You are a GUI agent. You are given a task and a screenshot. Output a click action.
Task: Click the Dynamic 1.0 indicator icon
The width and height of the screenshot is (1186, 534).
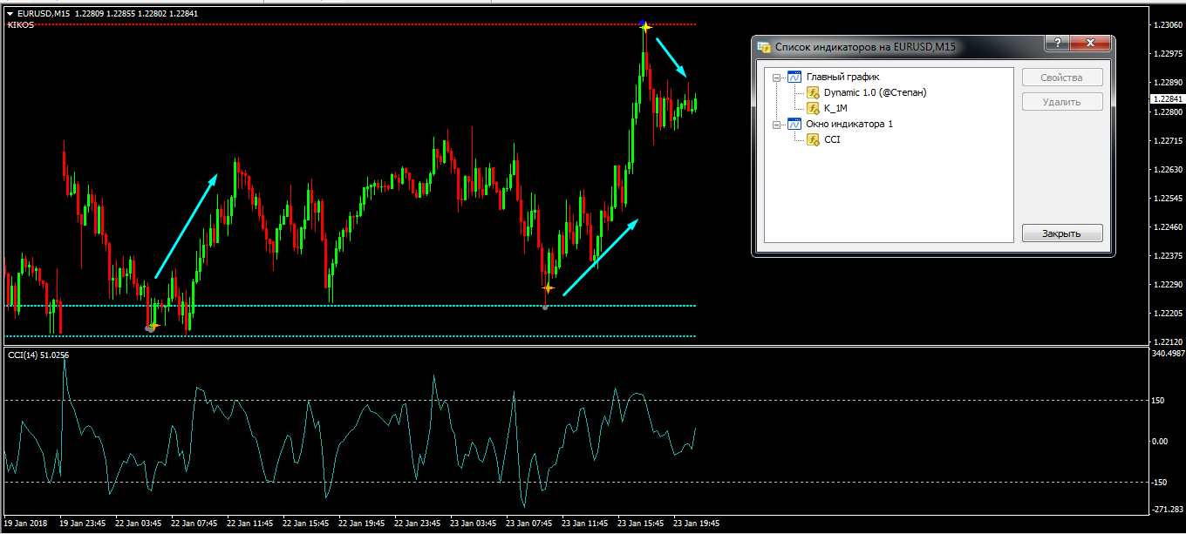click(x=813, y=92)
